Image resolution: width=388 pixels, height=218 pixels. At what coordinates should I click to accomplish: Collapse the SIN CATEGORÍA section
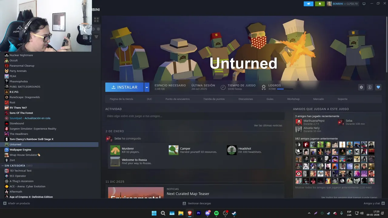(x=2, y=166)
